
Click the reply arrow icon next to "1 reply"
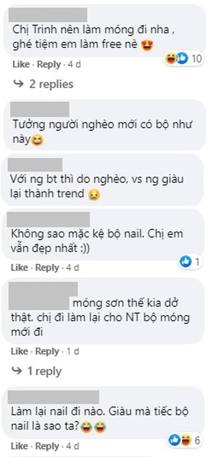(16, 371)
